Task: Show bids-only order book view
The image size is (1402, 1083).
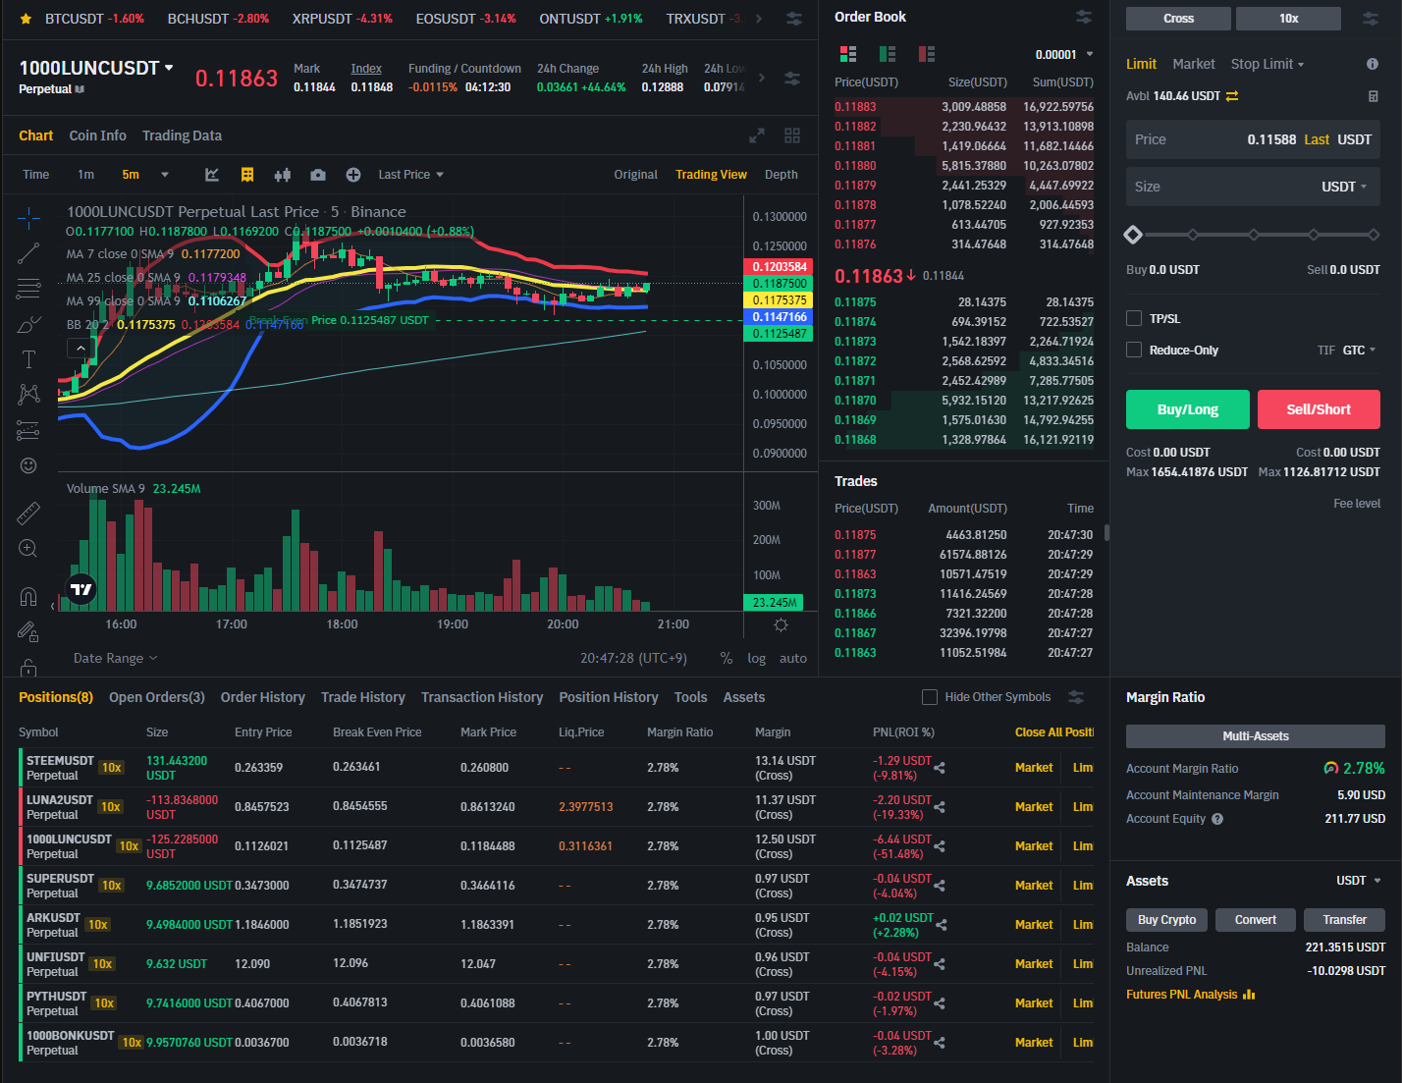Action: (x=888, y=54)
